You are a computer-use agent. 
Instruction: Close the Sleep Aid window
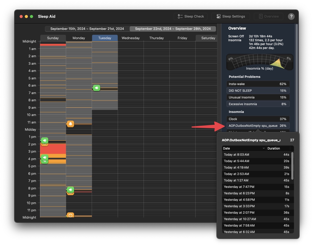pyautogui.click(x=21, y=16)
